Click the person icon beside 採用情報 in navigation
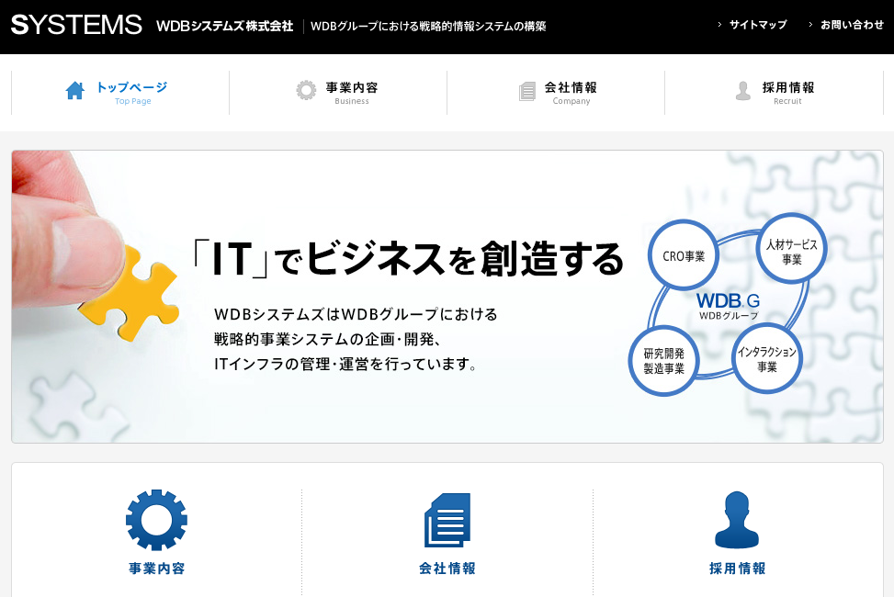894x597 pixels. point(743,91)
